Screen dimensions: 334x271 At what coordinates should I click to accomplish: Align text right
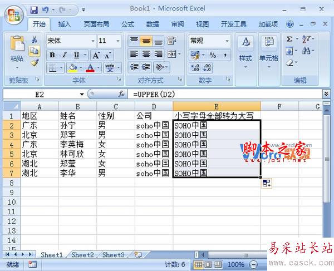158,53
